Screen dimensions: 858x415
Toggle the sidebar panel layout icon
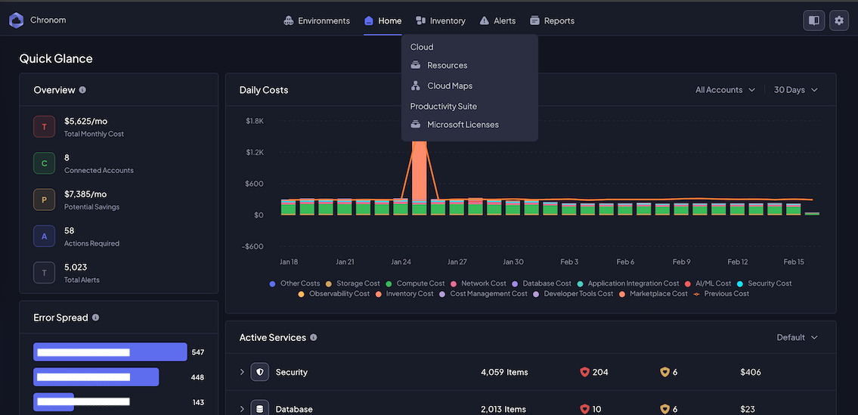point(813,20)
